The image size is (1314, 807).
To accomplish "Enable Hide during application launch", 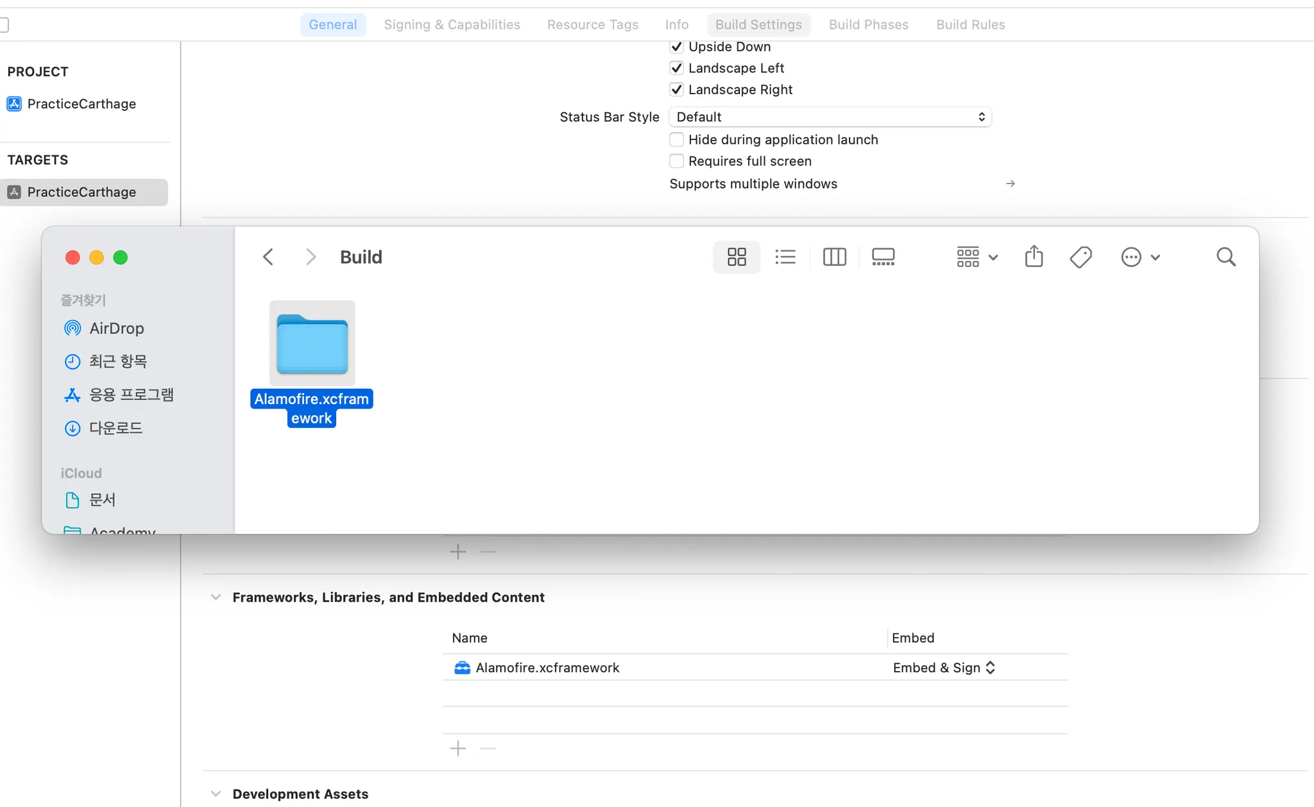I will click(x=676, y=139).
